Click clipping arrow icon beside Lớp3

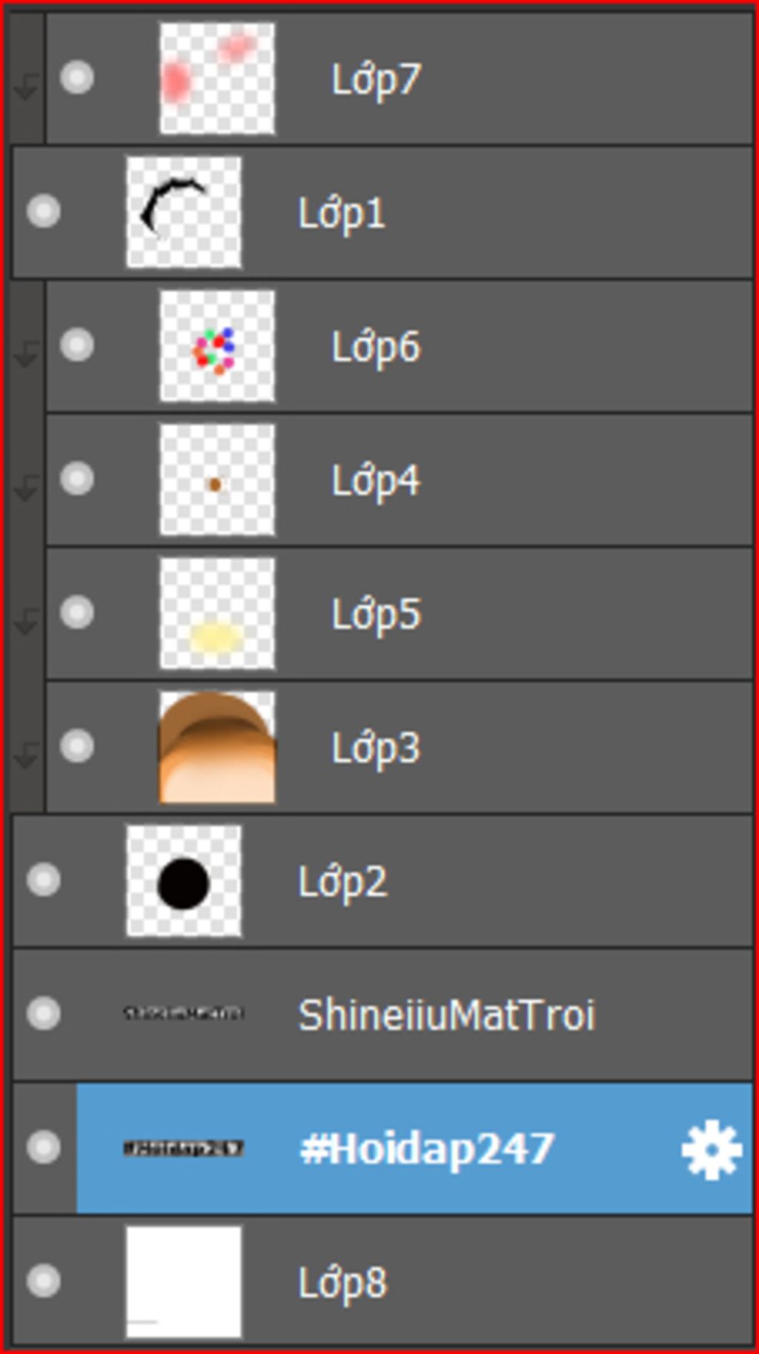[27, 756]
